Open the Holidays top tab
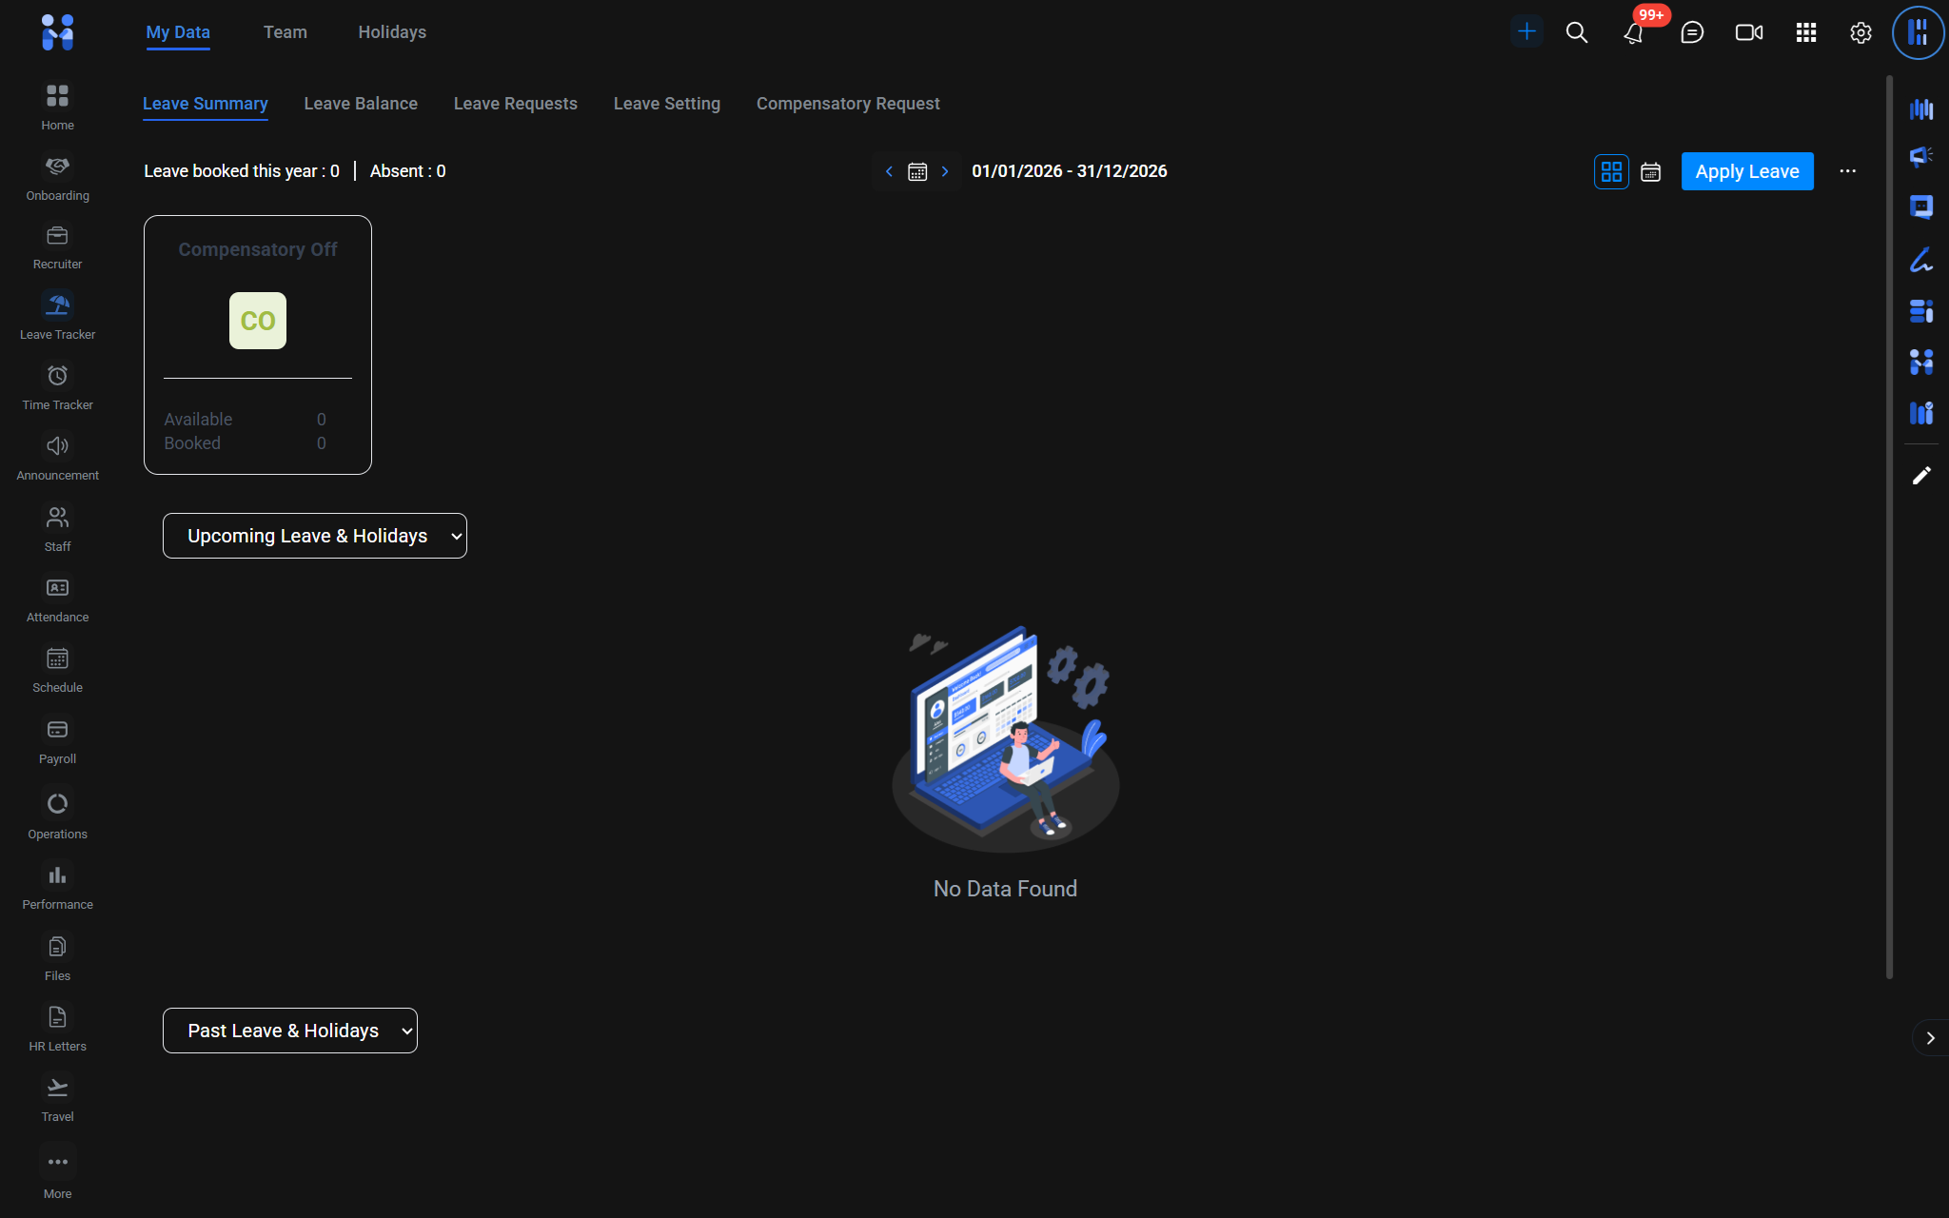 click(392, 32)
